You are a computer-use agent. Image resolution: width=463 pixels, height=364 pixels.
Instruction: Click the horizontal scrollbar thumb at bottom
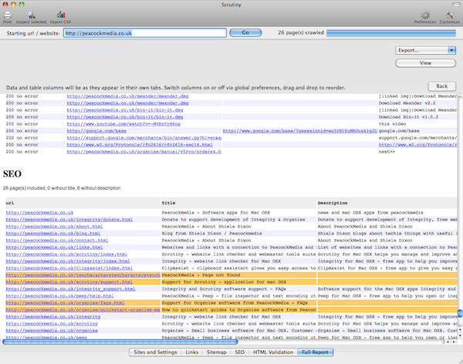pos(120,342)
